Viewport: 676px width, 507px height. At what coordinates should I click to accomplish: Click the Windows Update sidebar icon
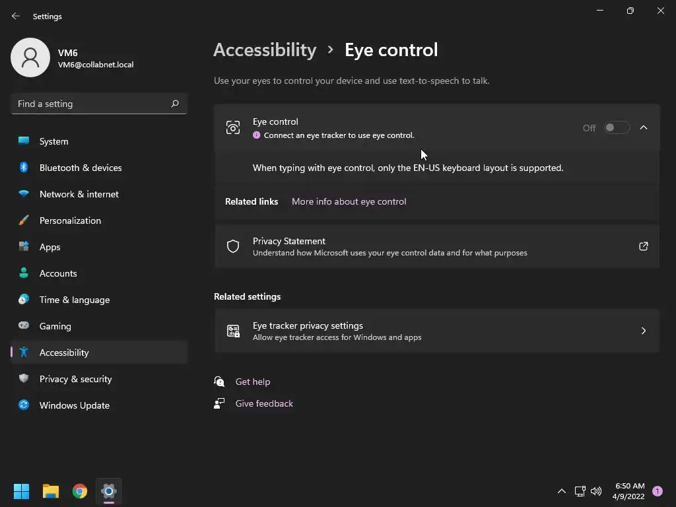coord(24,405)
